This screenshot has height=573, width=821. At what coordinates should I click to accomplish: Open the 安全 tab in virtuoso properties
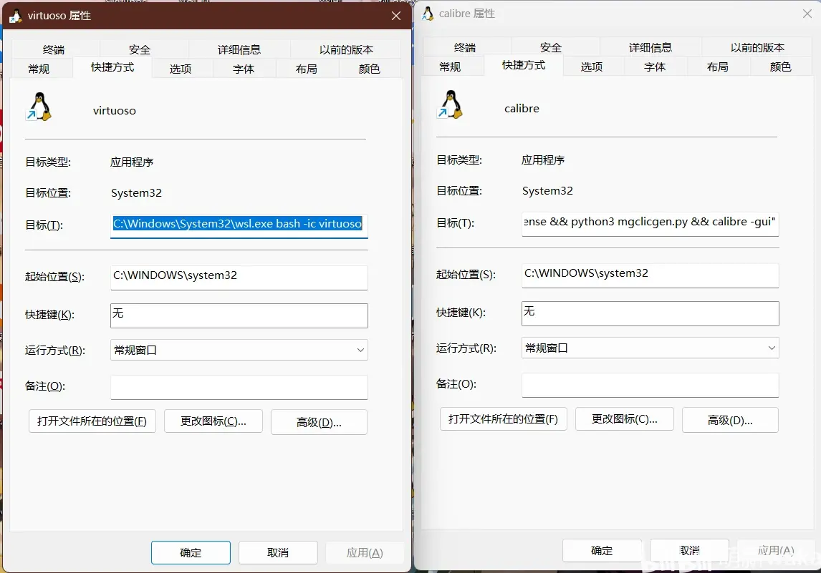coord(140,49)
